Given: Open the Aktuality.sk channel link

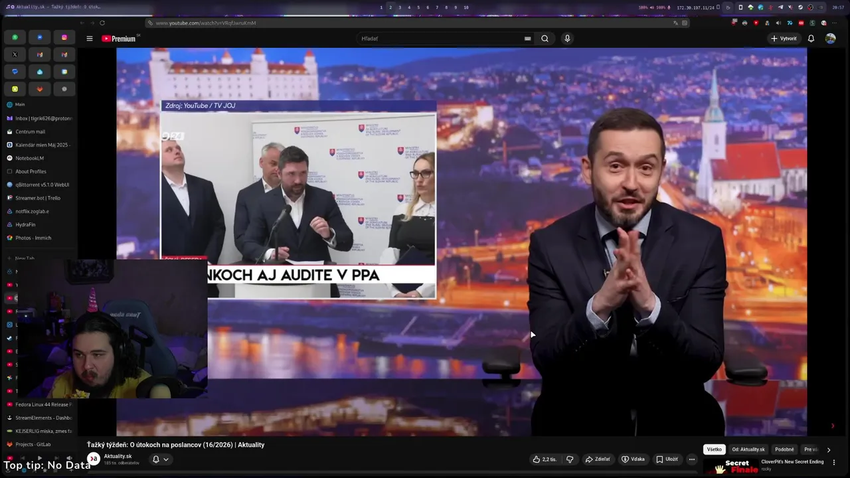Looking at the screenshot, I should point(118,456).
